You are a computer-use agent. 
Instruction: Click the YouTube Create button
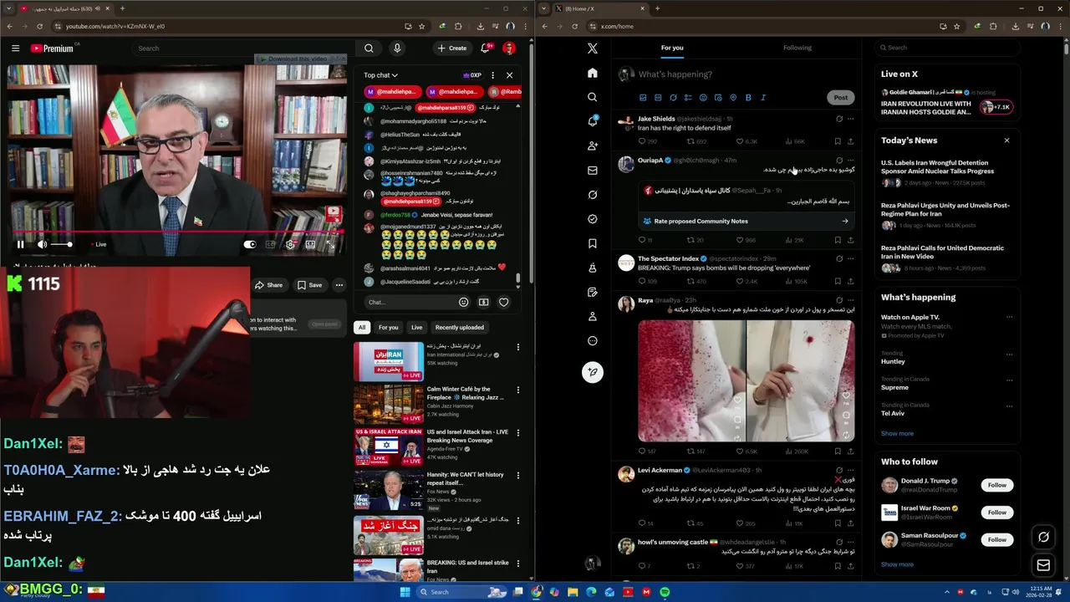[452, 48]
